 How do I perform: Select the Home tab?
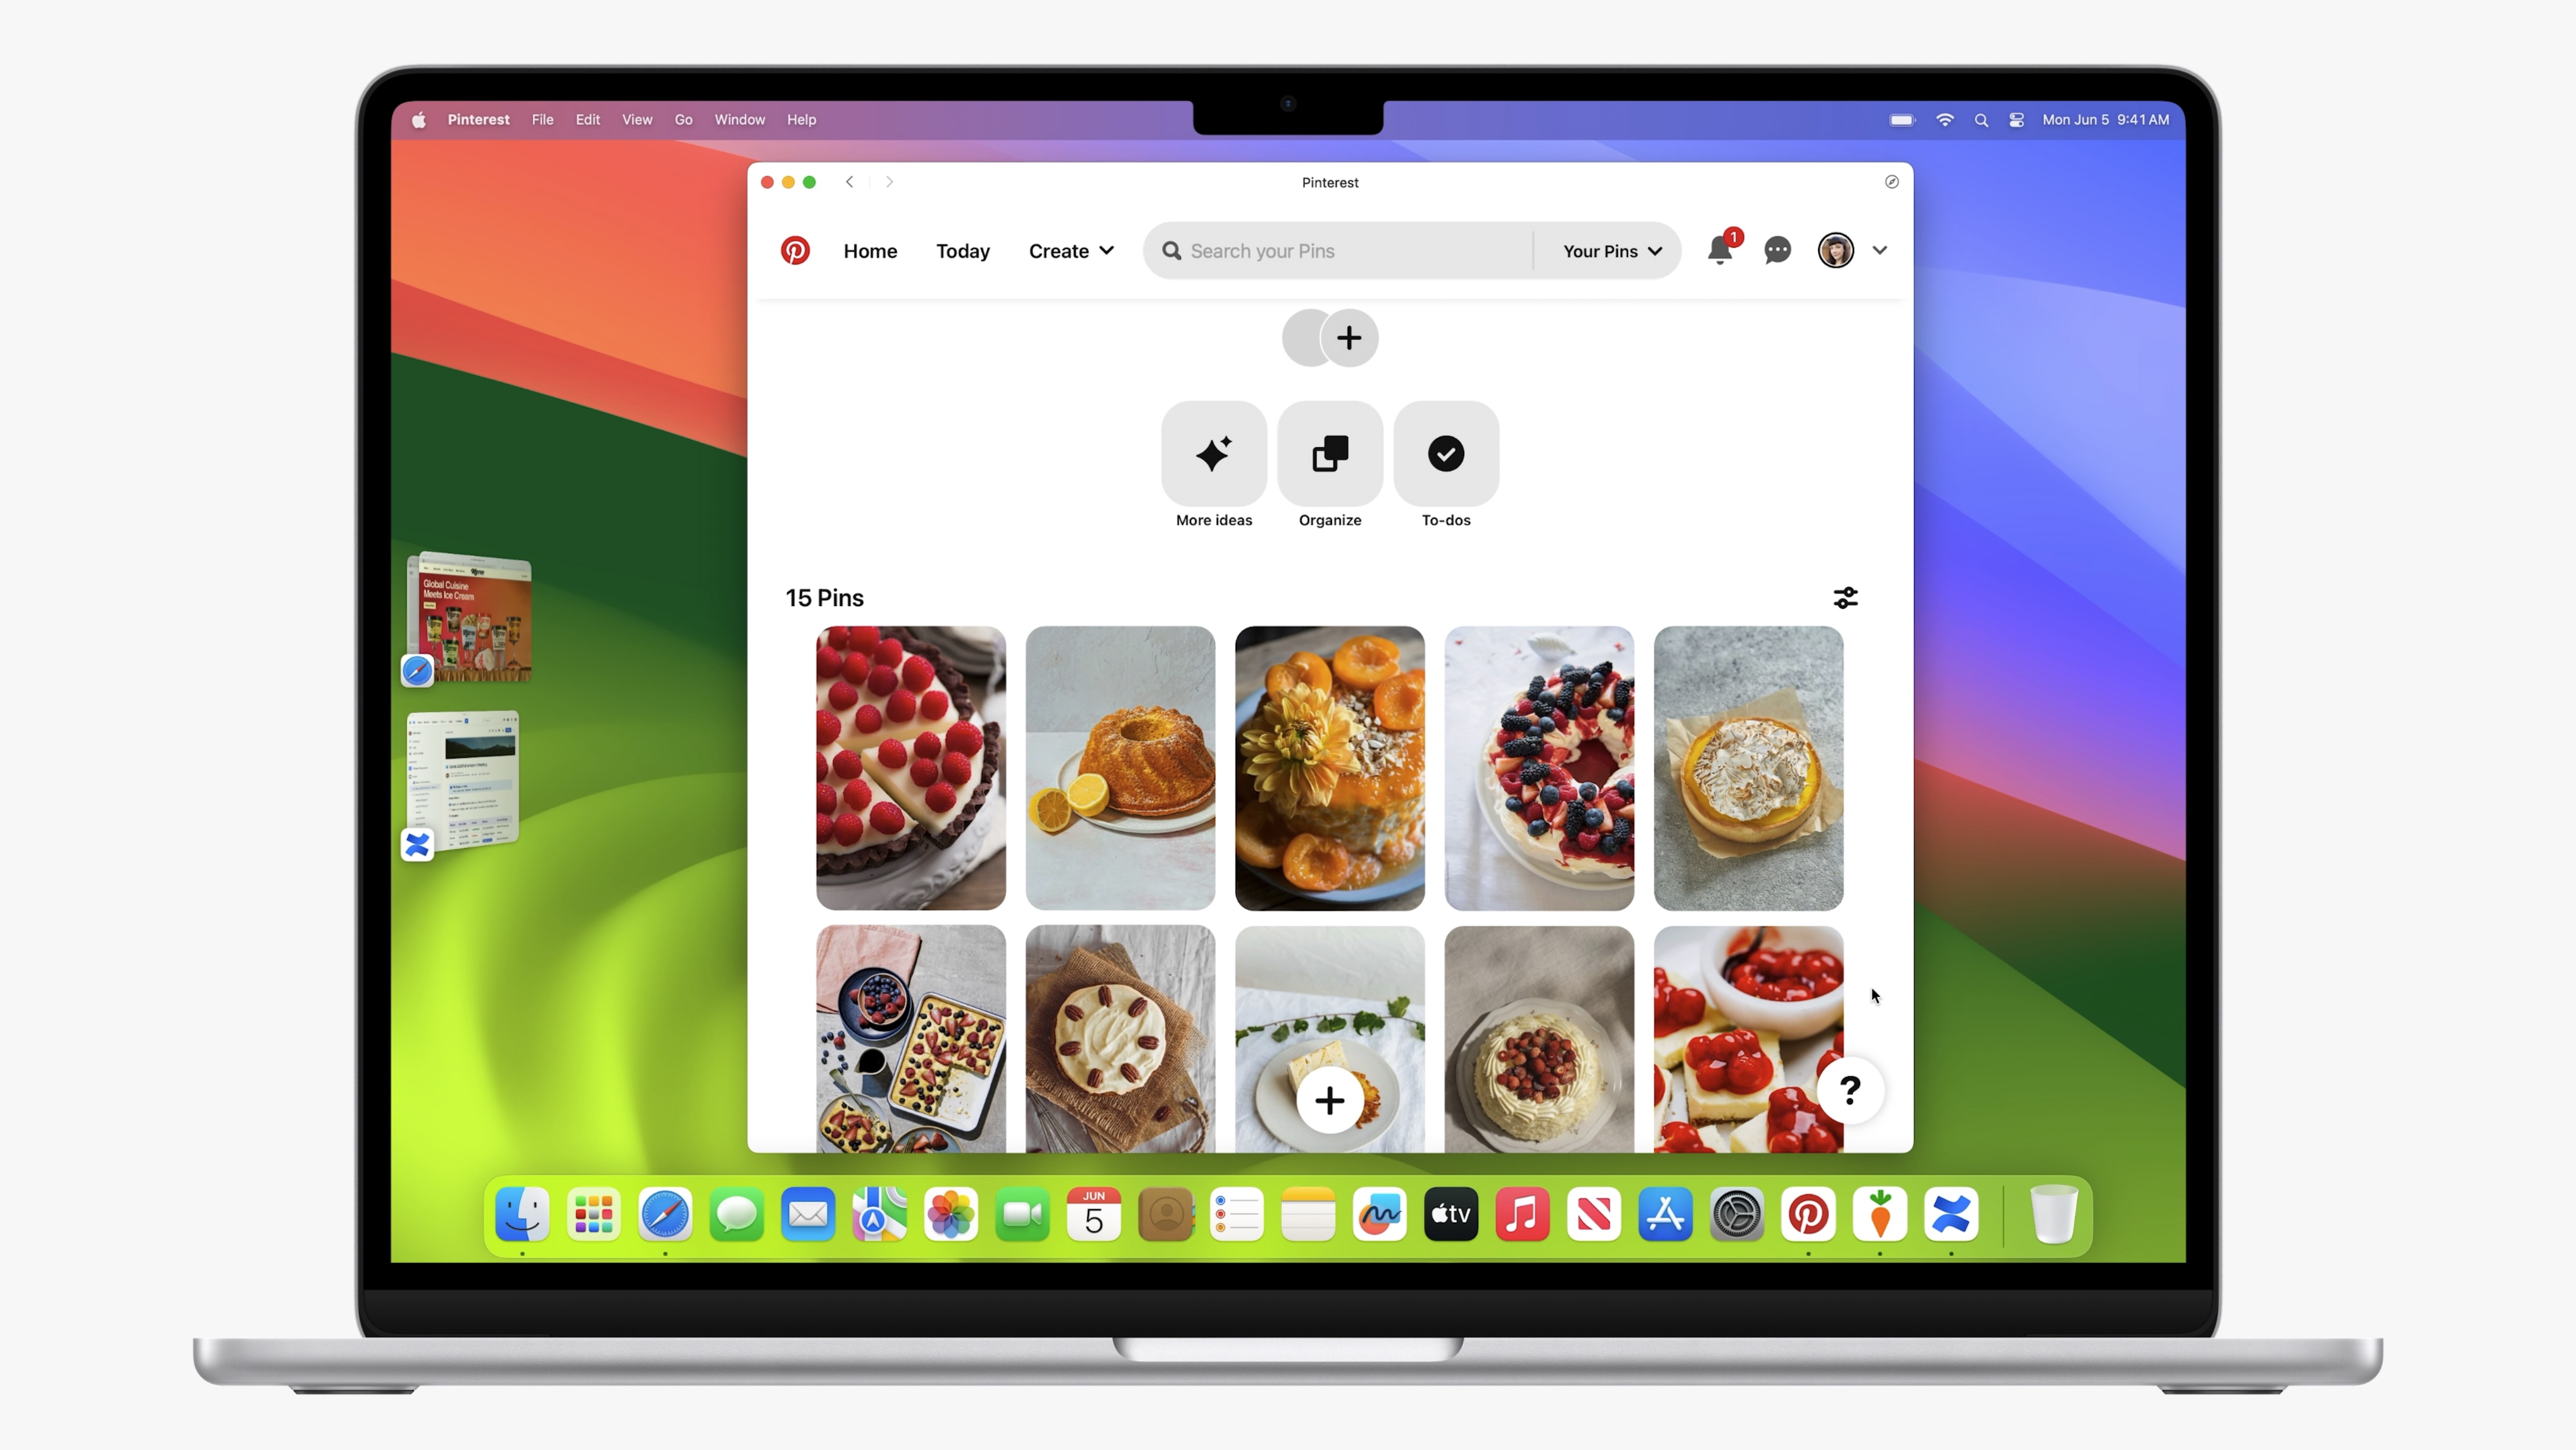coord(869,250)
